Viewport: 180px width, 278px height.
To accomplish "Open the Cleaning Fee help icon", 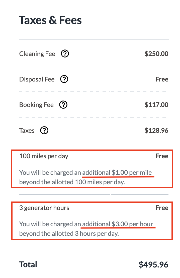I will (x=65, y=53).
